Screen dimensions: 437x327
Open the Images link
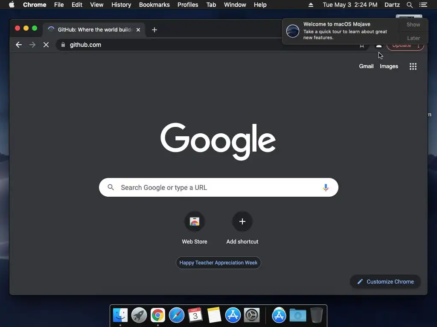[x=389, y=66]
